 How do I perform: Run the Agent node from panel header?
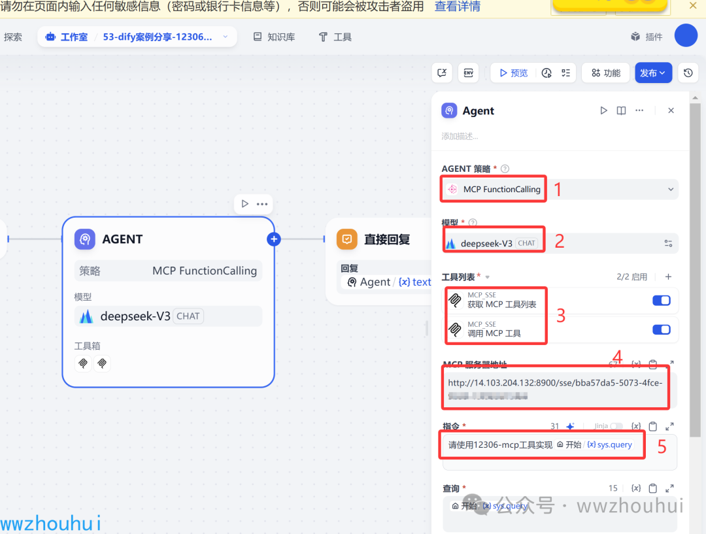coord(603,110)
